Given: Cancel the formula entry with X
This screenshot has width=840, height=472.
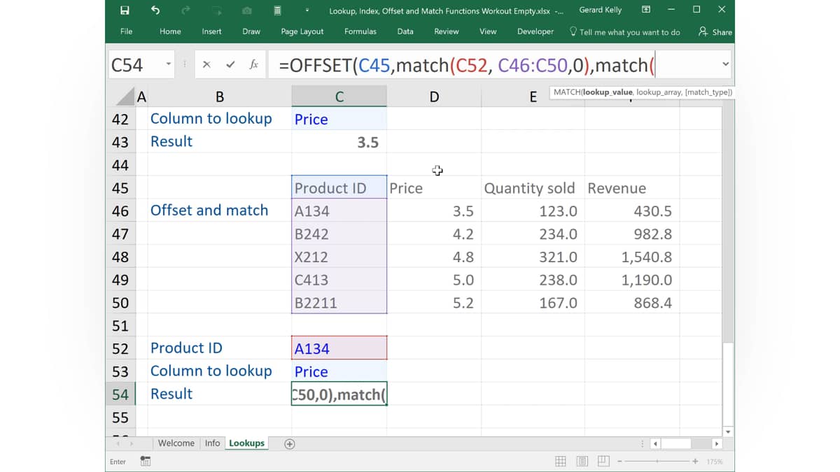Looking at the screenshot, I should [x=206, y=64].
